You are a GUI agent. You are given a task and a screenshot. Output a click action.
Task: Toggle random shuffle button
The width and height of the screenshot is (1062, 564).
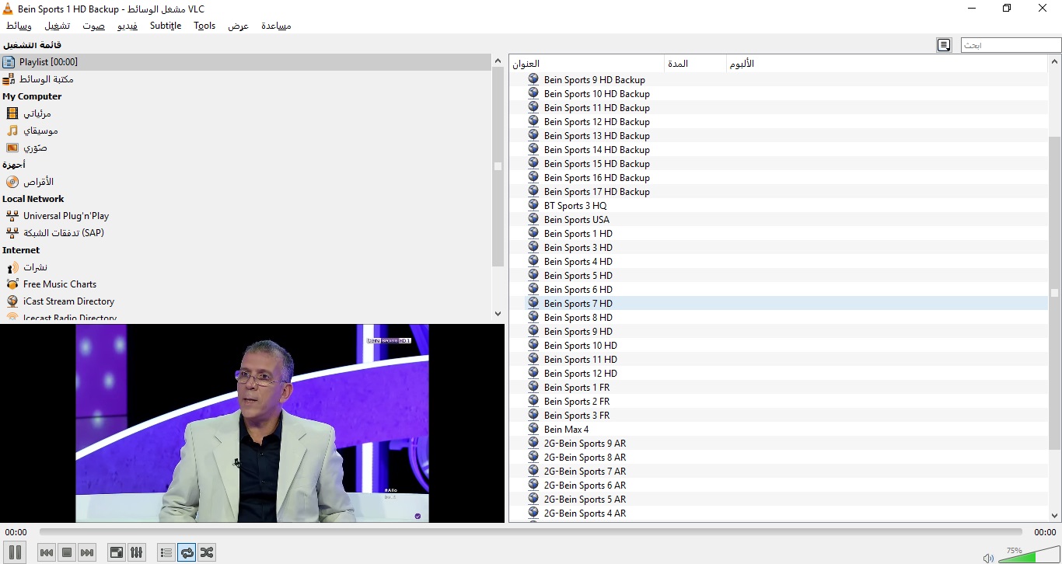click(x=207, y=552)
